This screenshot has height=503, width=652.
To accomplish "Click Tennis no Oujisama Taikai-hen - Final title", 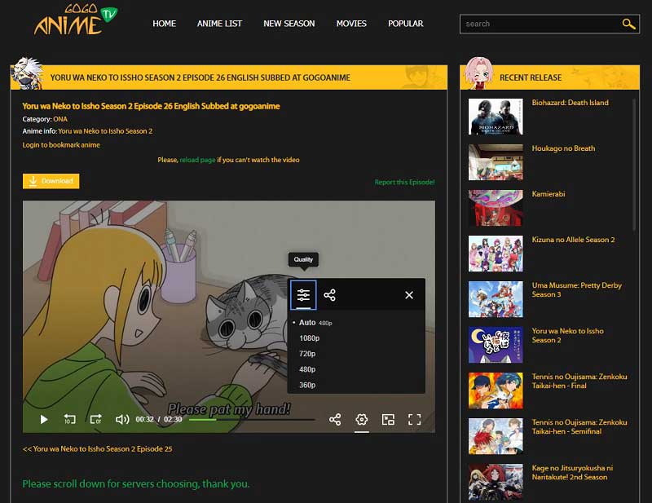I will tap(579, 381).
